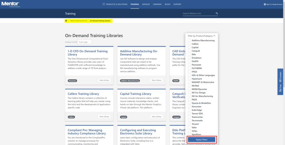Check the Tecnomatix filter checkbox
Viewport: 285px width, 145px height.
pyautogui.click(x=189, y=120)
